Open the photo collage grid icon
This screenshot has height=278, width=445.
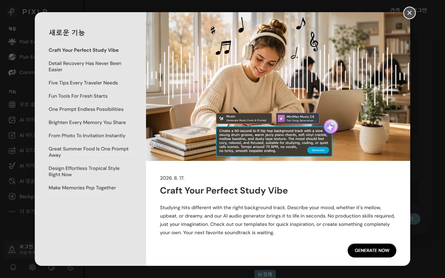[12, 105]
